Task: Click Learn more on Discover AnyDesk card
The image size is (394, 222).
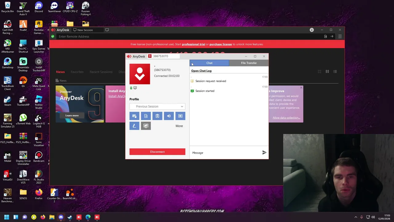Action: pyautogui.click(x=72, y=116)
